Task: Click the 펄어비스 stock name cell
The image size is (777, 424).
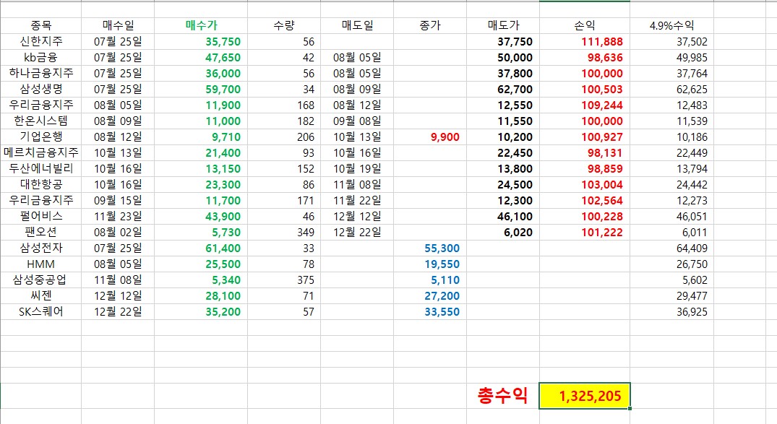Action: click(40, 216)
